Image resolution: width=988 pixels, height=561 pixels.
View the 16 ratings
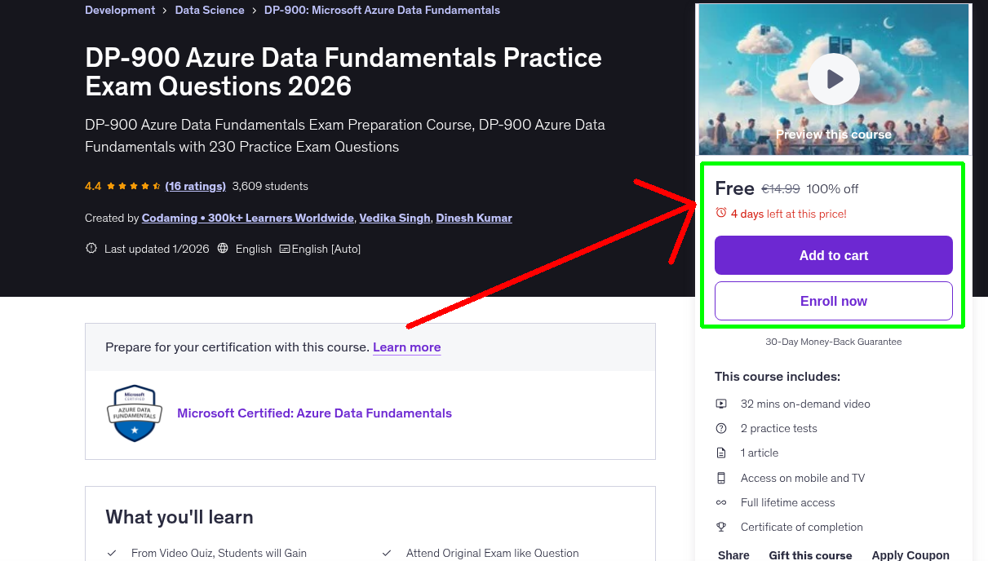tap(195, 186)
